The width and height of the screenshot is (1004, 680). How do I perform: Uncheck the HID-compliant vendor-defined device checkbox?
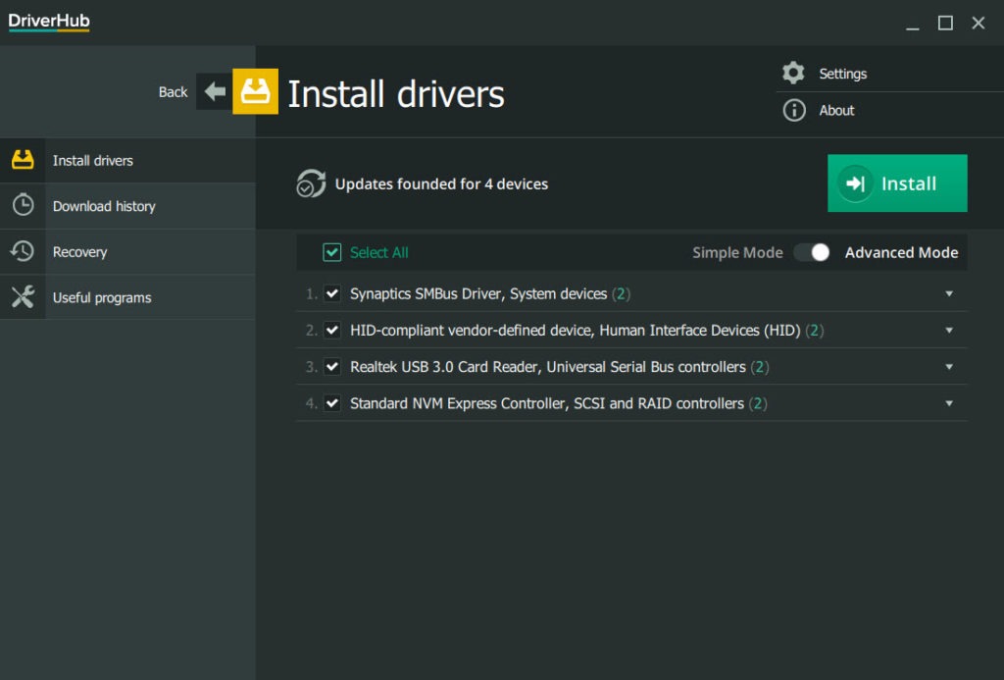(331, 330)
